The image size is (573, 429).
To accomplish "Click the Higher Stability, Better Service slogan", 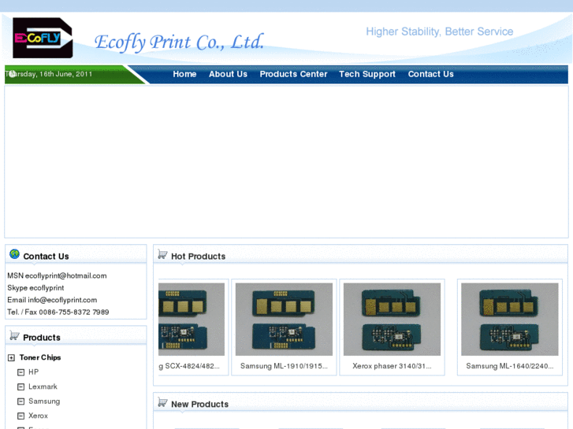I will pos(440,31).
